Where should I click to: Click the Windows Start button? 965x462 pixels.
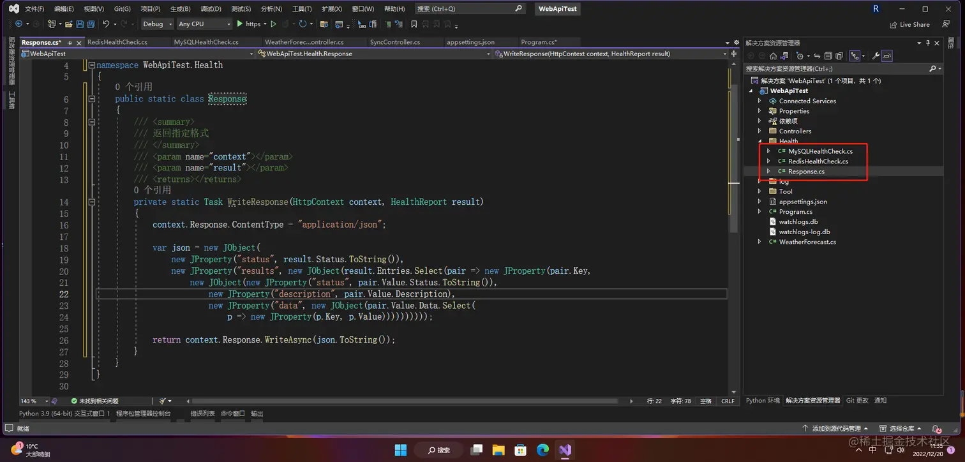(x=401, y=449)
